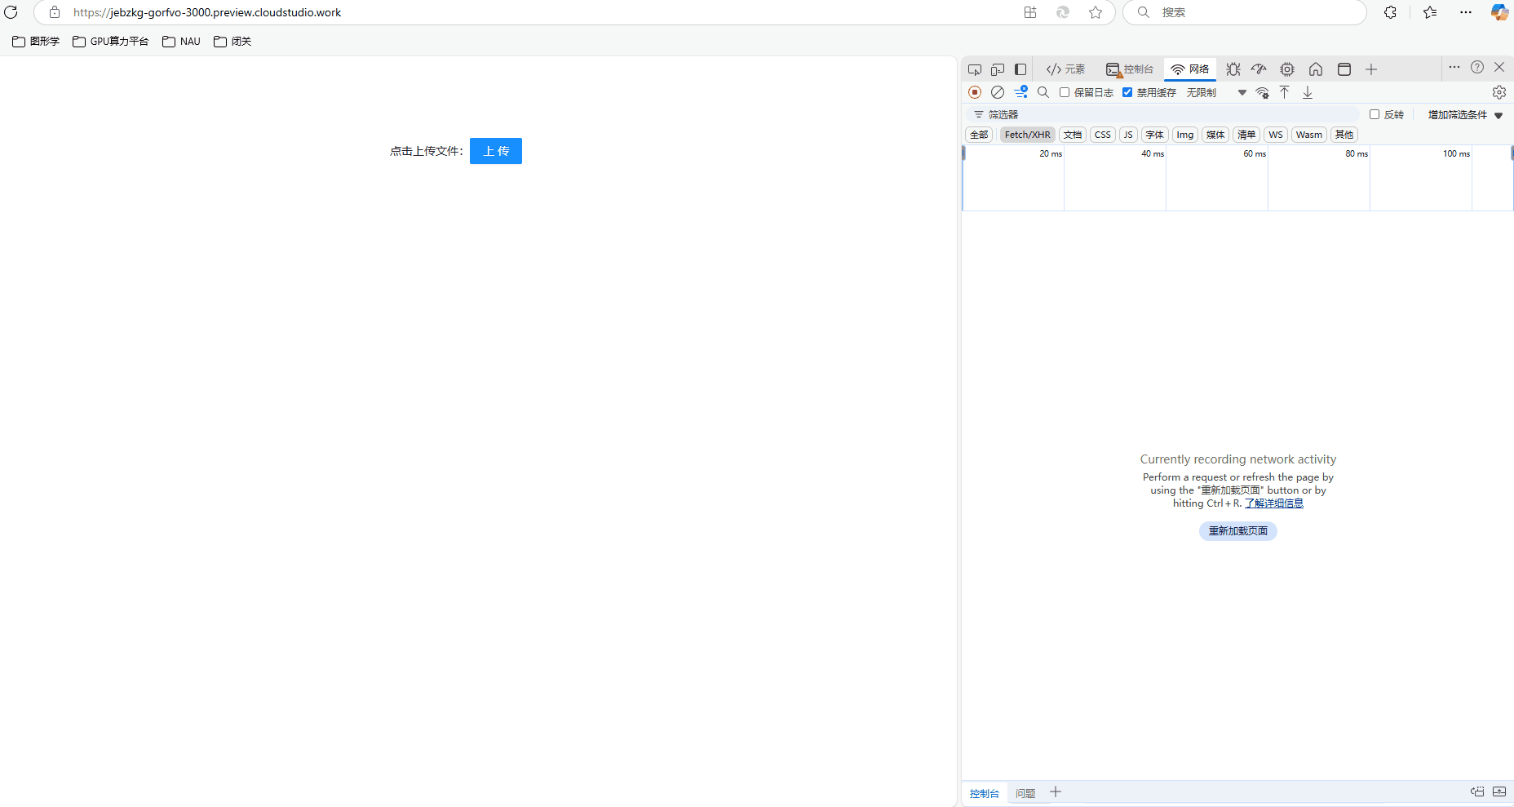Open the 了解详细信息 link
This screenshot has width=1514, height=807.
pos(1274,503)
